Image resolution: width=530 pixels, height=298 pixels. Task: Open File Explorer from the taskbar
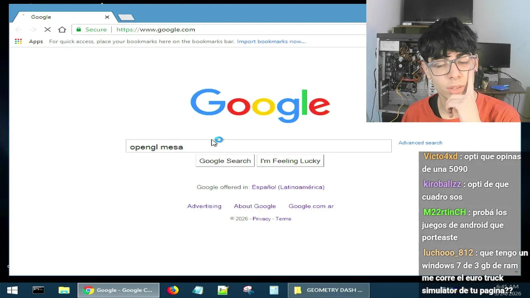pos(64,290)
